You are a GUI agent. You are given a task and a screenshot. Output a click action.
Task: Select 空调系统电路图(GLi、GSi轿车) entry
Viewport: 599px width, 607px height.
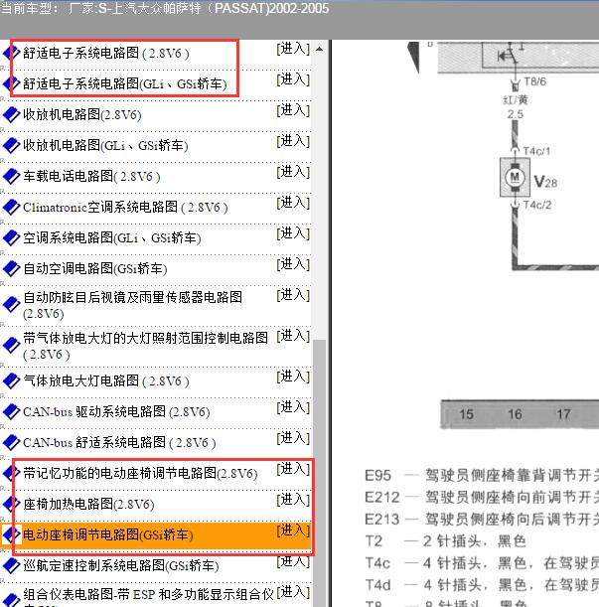(x=112, y=237)
